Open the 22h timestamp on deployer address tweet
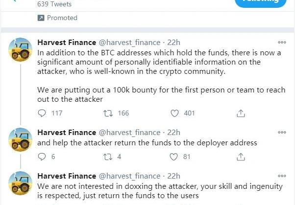This screenshot has height=205, width=295. click(x=173, y=133)
